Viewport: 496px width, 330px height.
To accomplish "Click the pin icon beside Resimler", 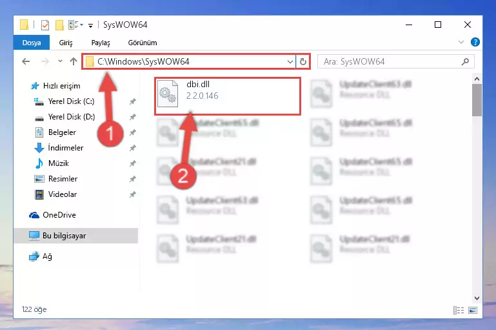I will coord(132,179).
